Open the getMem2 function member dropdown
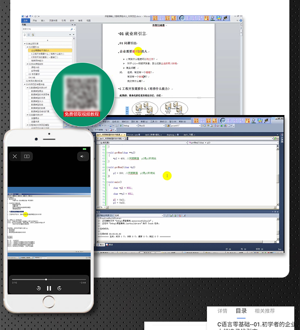 point(234,143)
